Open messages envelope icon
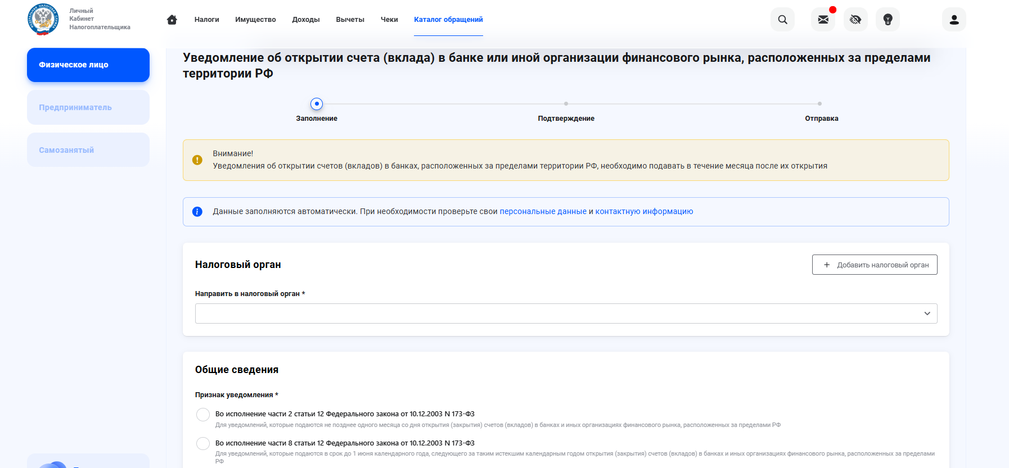Viewport: 1009px width, 468px height. click(x=823, y=20)
